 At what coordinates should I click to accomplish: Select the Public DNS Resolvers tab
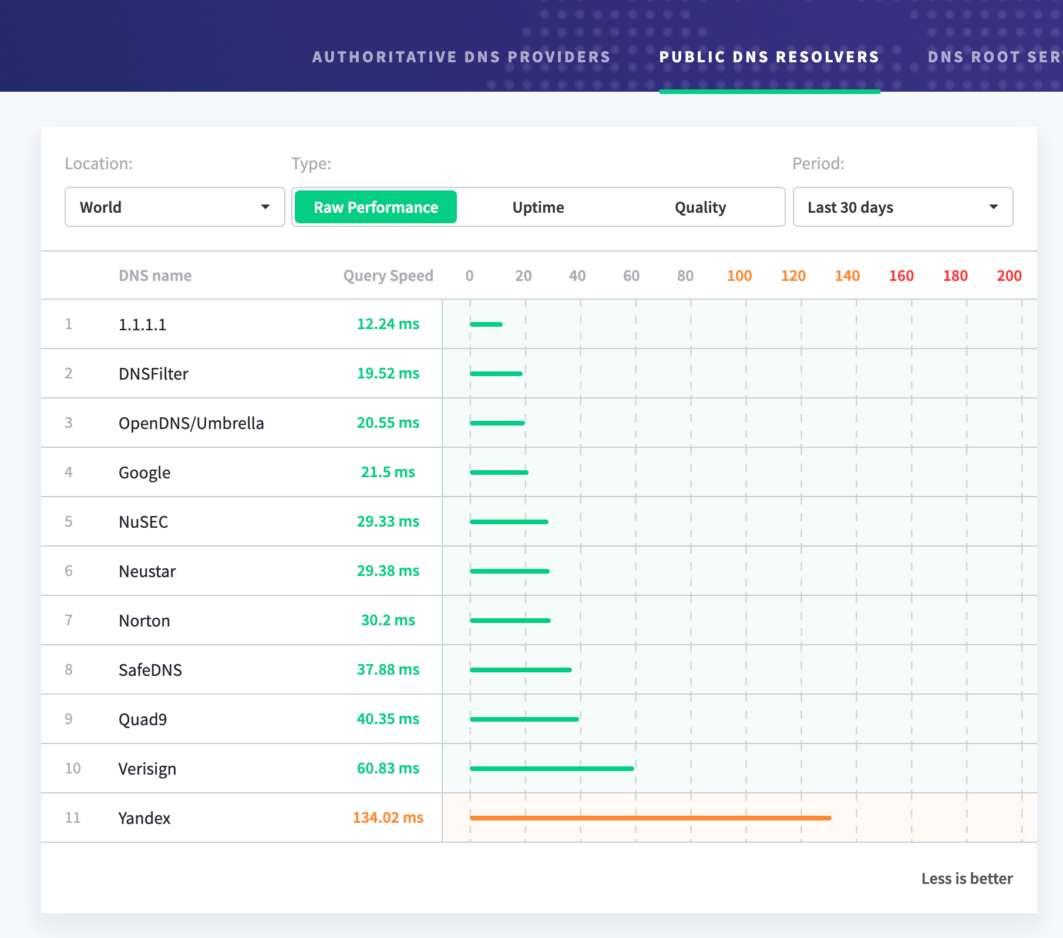769,57
